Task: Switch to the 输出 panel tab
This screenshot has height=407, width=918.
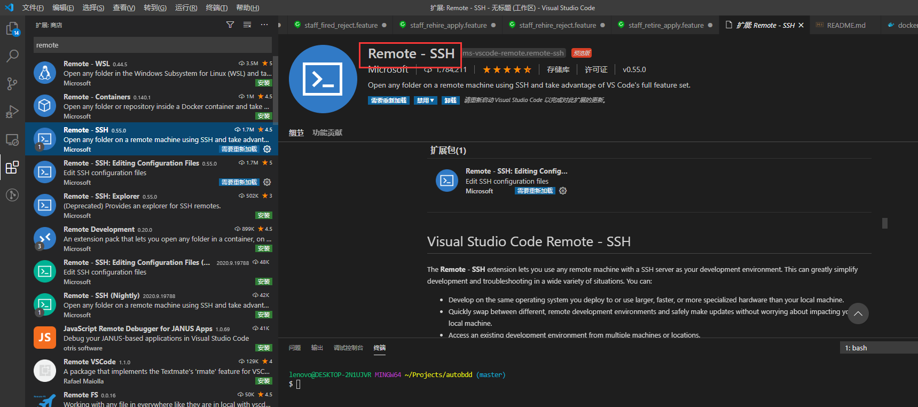Action: click(x=317, y=348)
